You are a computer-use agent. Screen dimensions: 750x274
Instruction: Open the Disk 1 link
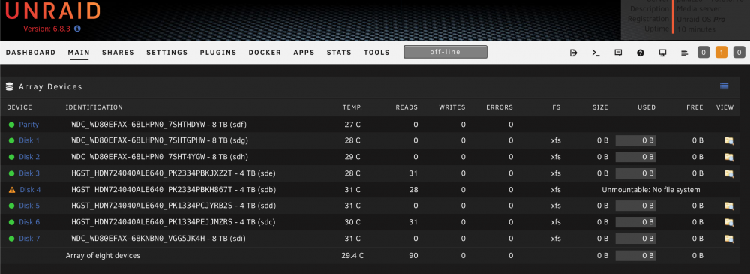click(29, 141)
